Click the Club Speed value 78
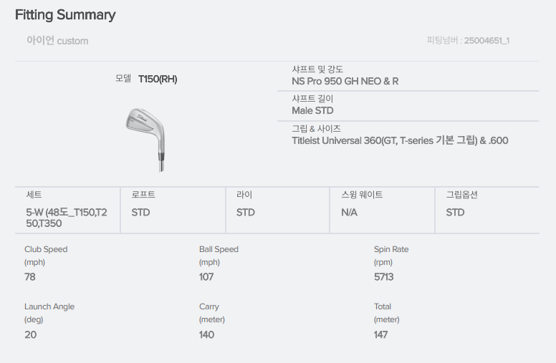 pos(30,277)
